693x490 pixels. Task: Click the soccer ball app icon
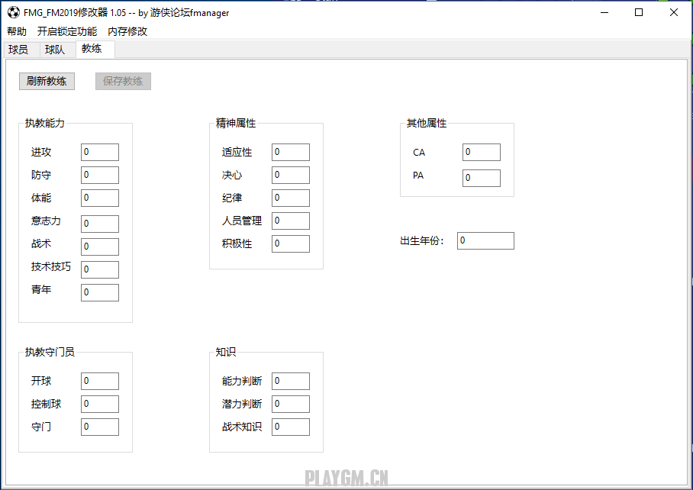[13, 12]
